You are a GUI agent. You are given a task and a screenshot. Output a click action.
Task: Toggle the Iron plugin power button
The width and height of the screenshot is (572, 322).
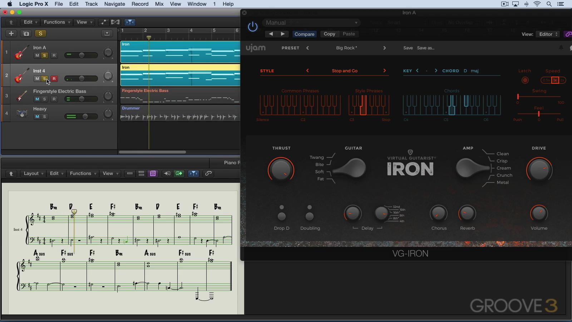[253, 26]
